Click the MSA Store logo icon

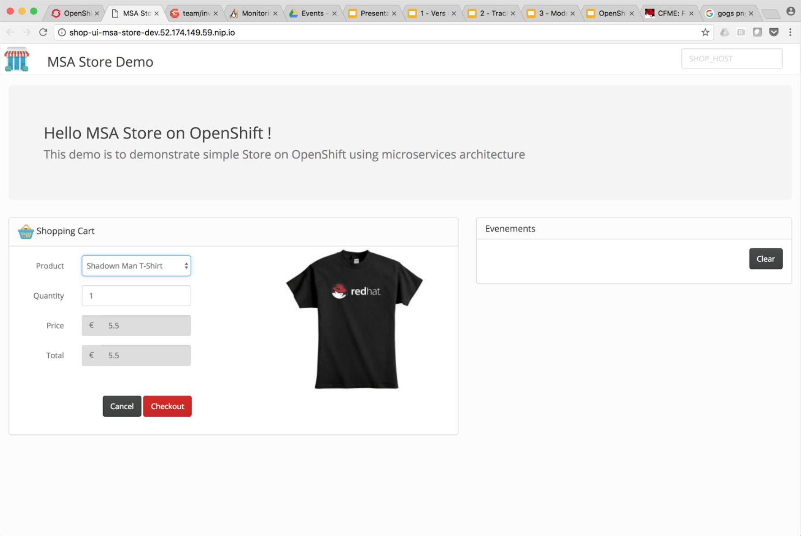pos(17,60)
